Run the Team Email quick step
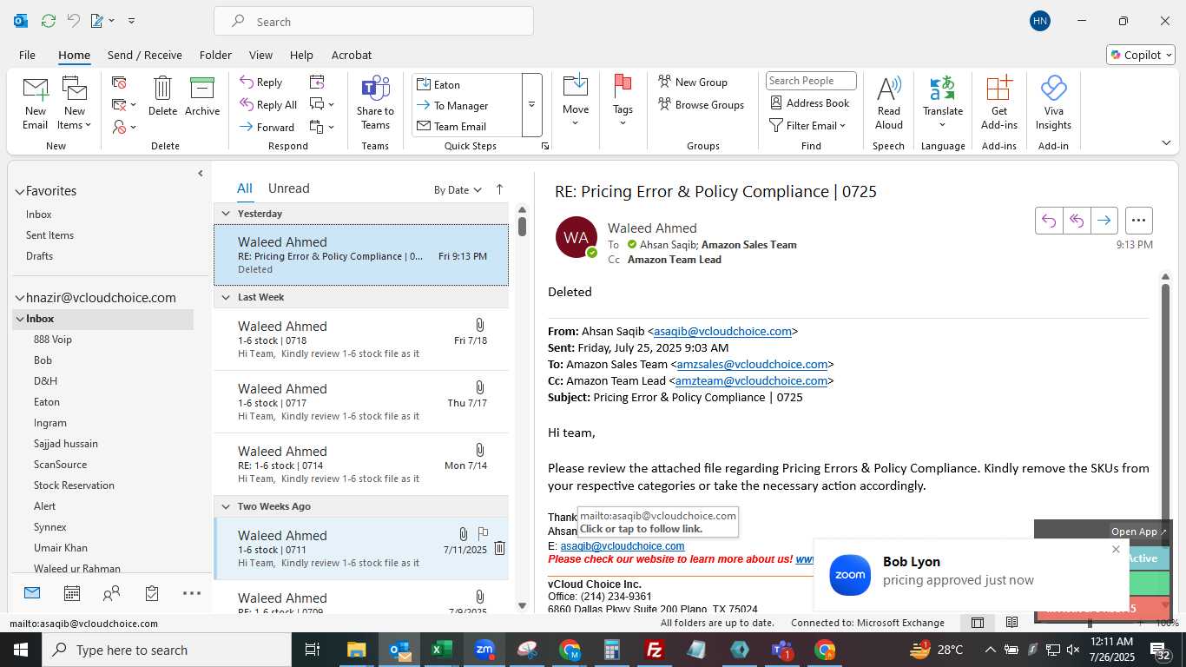 coord(467,126)
